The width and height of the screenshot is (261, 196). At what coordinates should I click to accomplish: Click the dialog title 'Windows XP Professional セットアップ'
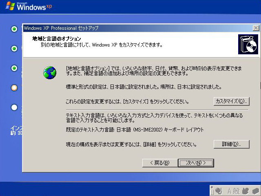point(61,28)
